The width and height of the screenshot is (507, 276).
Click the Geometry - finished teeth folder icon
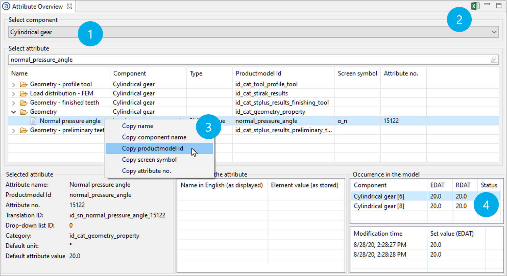pos(24,103)
